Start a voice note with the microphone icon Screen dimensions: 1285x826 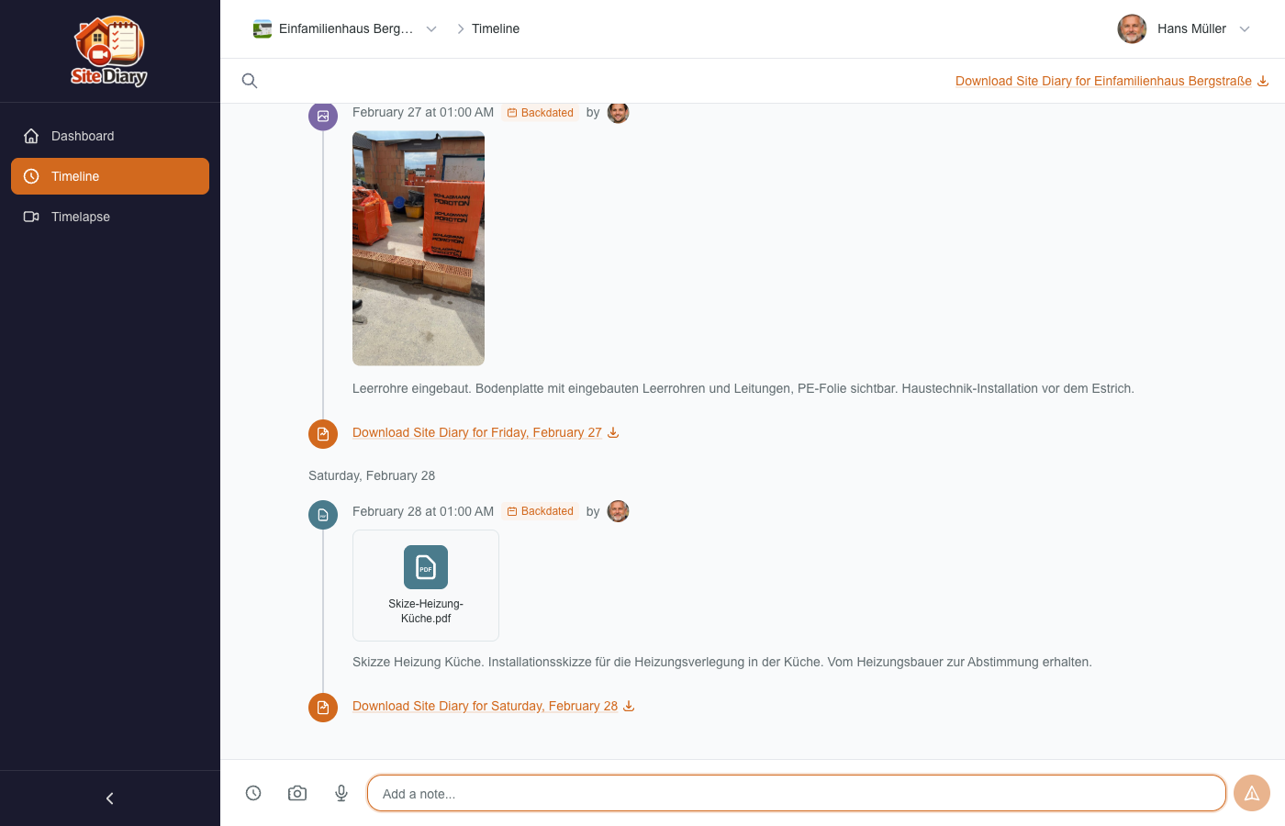point(341,793)
